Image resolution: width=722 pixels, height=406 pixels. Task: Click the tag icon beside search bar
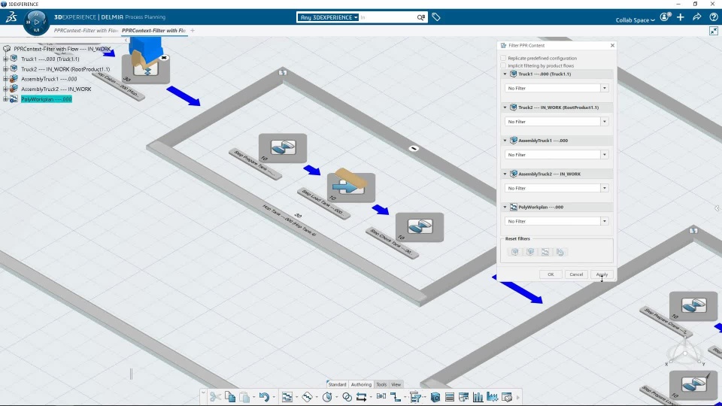tap(436, 17)
